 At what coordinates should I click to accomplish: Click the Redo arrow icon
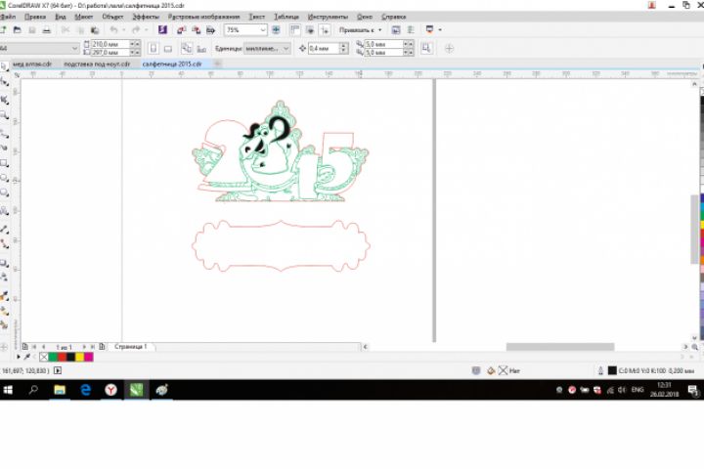pos(136,30)
